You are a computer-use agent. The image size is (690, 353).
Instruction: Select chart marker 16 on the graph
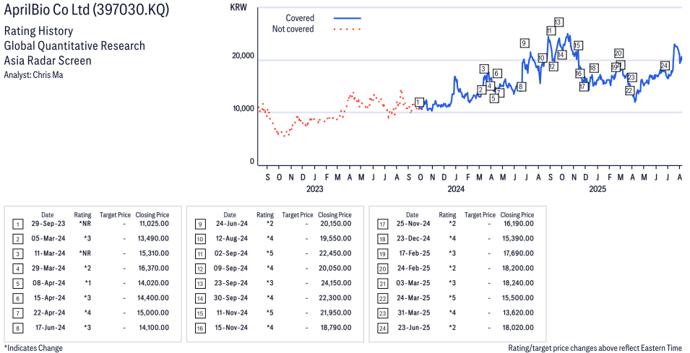click(579, 74)
